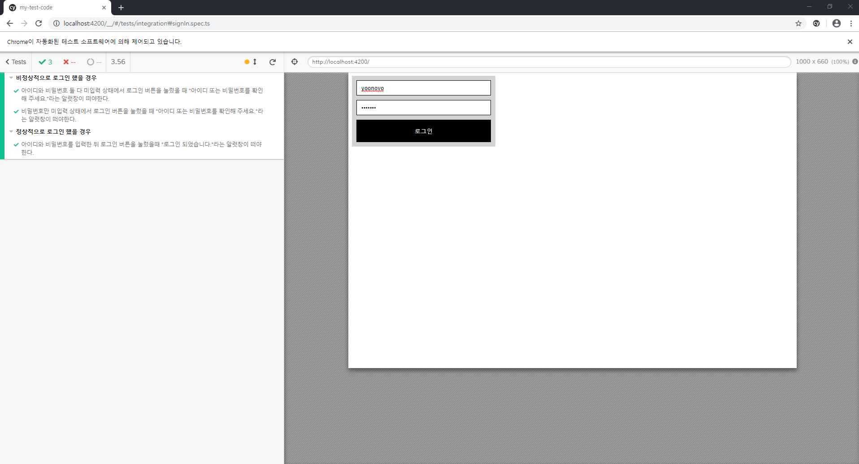
Task: Dismiss the automated test software banner
Action: (x=850, y=42)
